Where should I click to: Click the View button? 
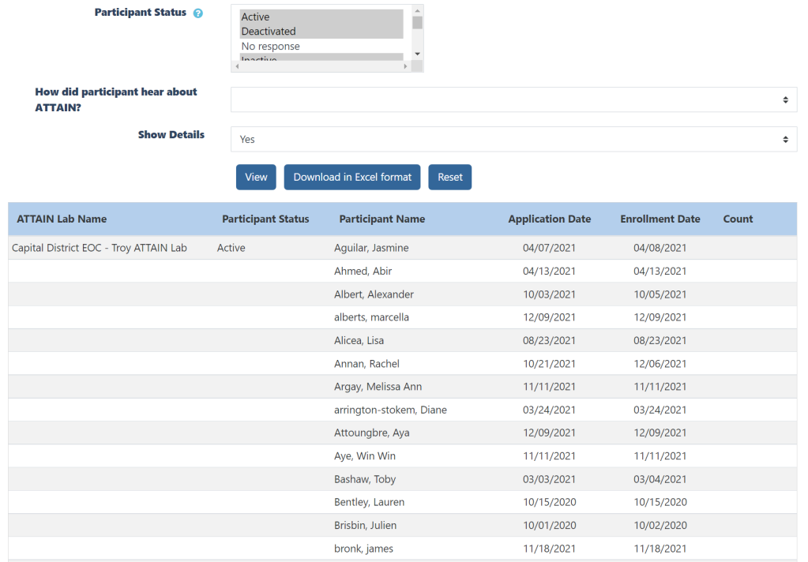(x=256, y=178)
